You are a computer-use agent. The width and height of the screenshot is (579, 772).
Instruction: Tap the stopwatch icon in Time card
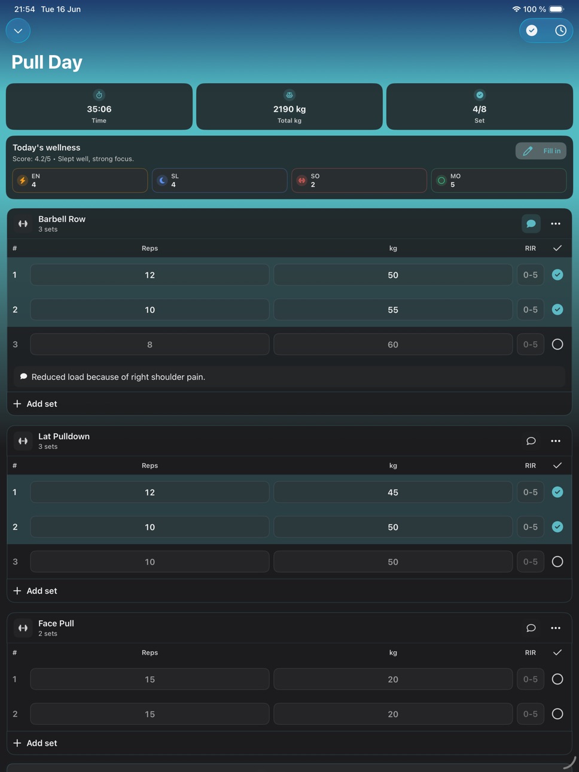99,95
